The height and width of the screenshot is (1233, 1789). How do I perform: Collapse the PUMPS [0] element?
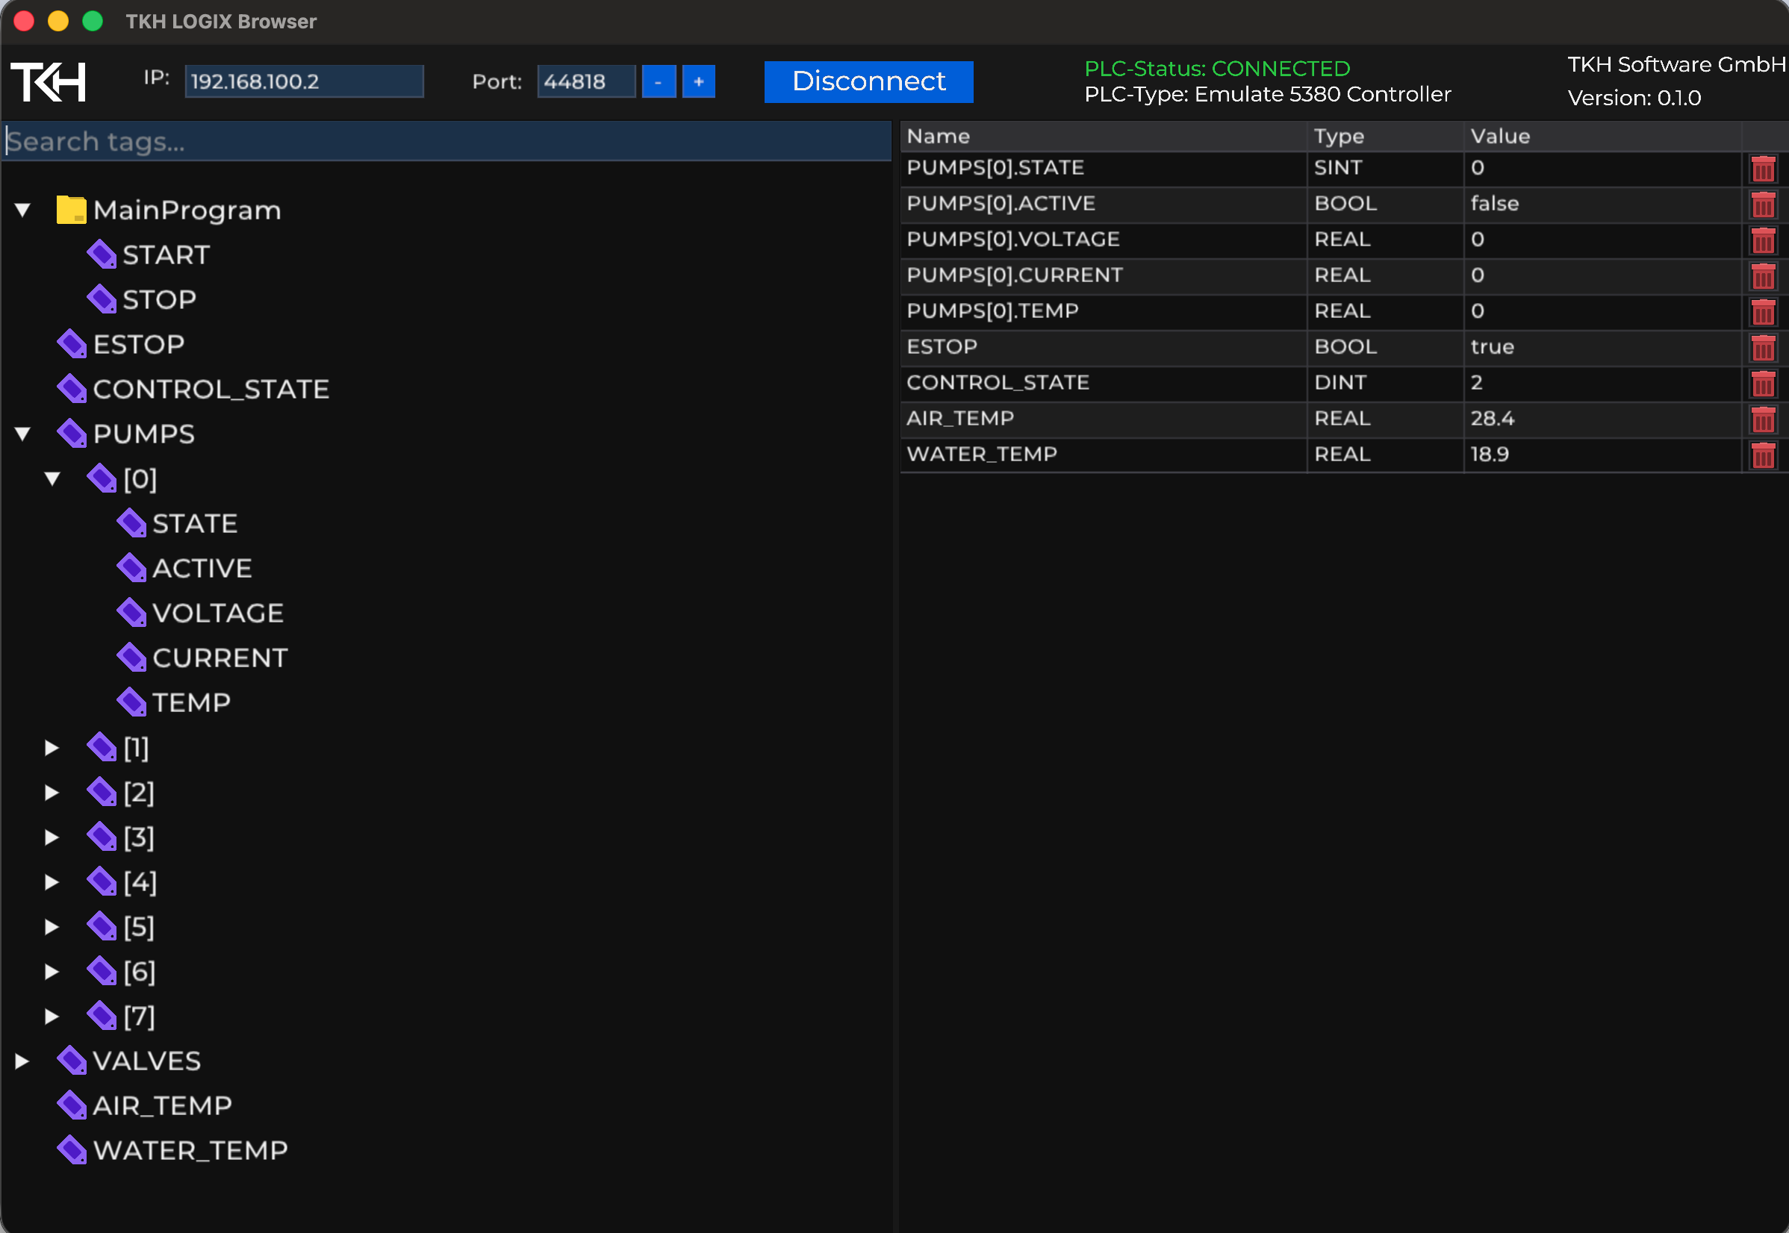(x=52, y=479)
